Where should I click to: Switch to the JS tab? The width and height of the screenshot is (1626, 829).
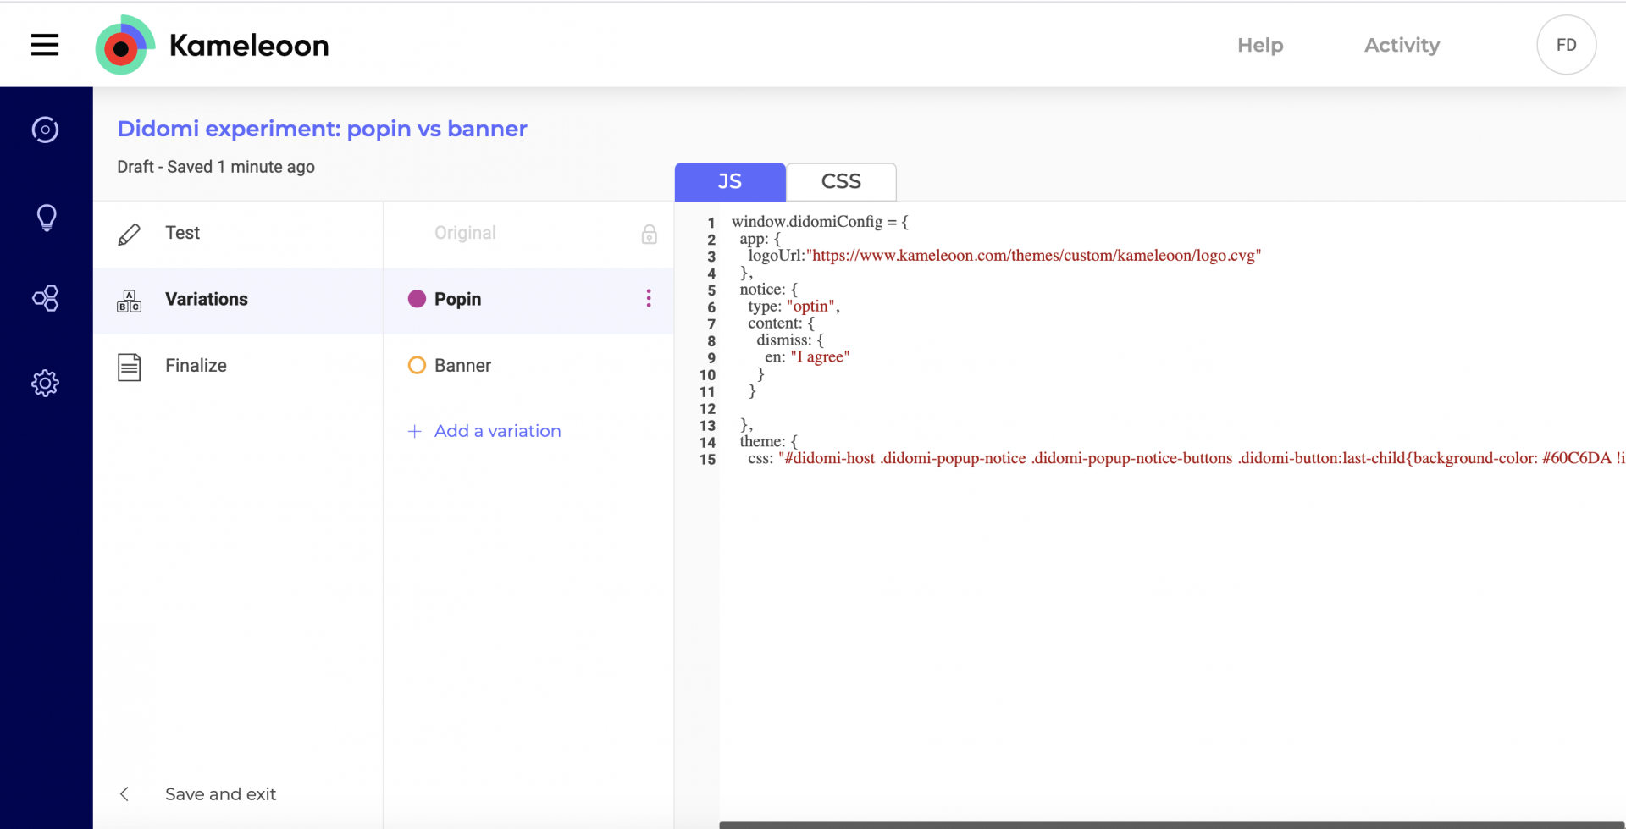tap(729, 182)
